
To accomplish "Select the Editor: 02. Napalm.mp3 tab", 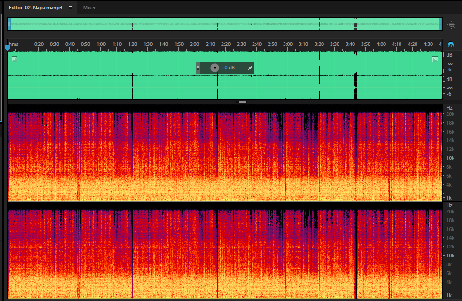I will [35, 8].
